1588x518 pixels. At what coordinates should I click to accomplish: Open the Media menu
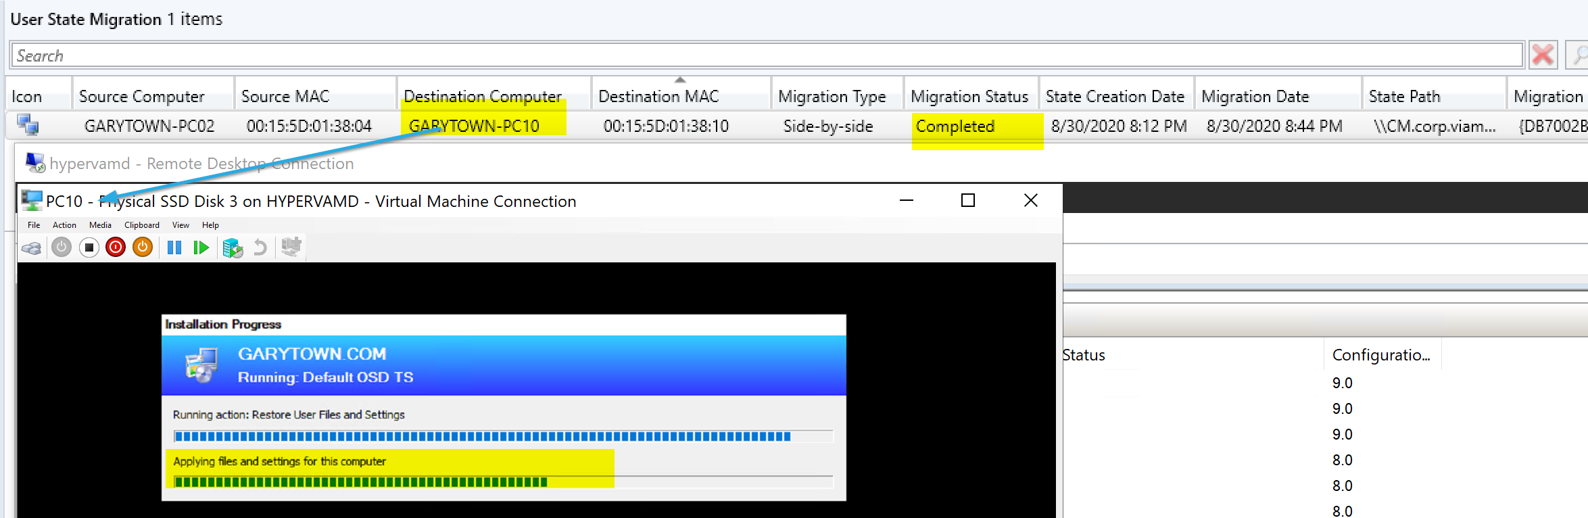coord(100,225)
